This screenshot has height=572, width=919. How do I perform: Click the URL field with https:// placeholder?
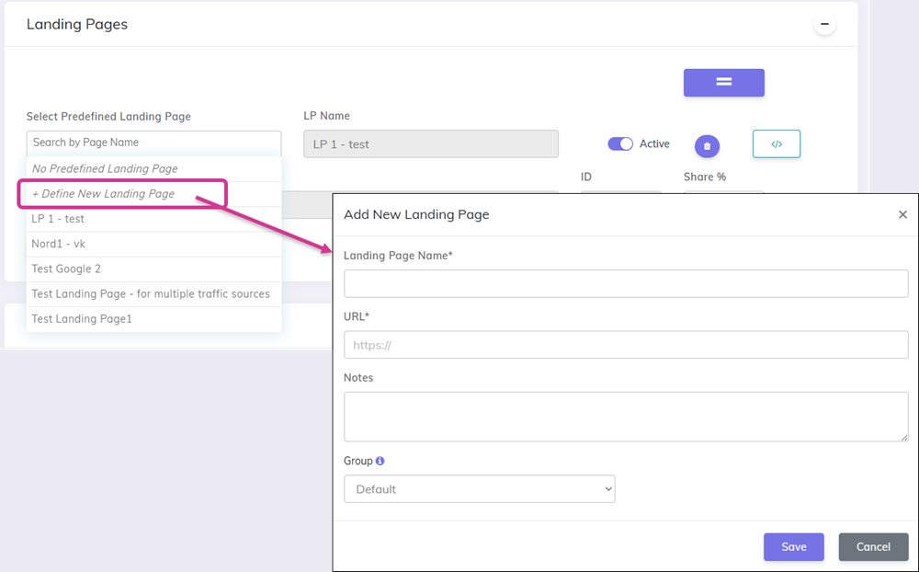click(x=627, y=344)
